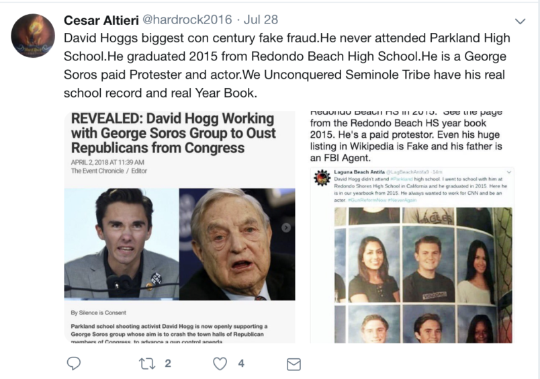Open the Jul 28 tweet timestamp
The height and width of the screenshot is (379, 540).
tap(261, 19)
